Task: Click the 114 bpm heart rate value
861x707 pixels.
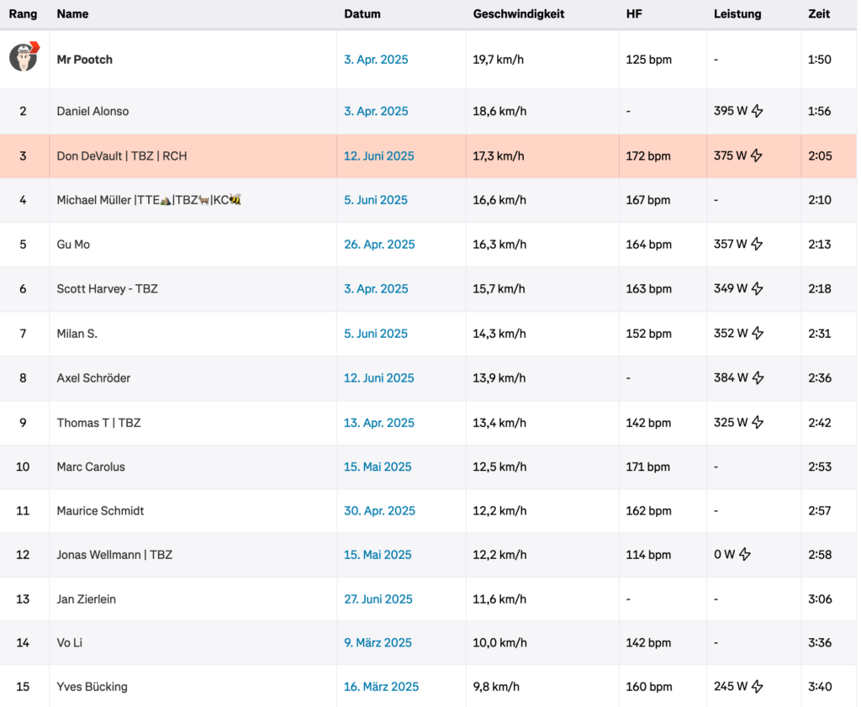Action: (x=648, y=554)
